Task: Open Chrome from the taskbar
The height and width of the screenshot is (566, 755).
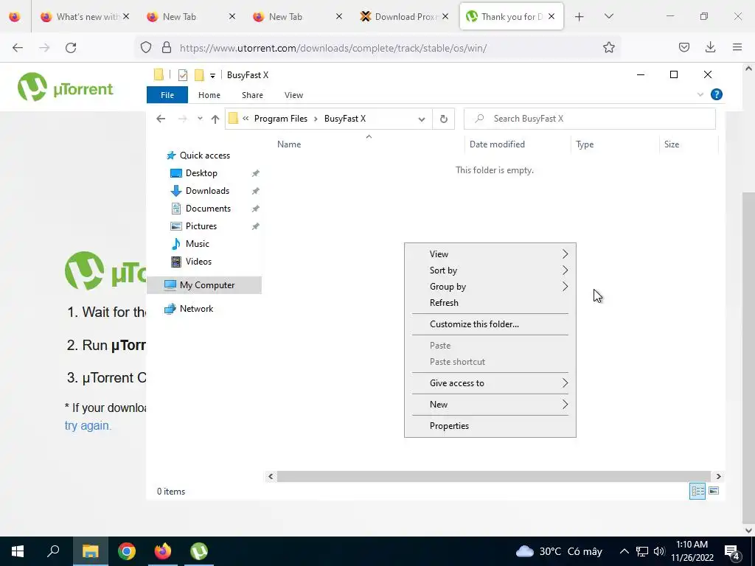Action: point(127,551)
